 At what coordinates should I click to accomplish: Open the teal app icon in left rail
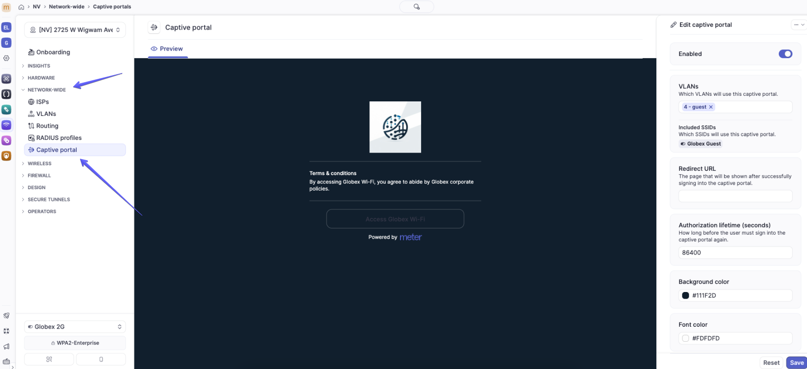coord(6,109)
